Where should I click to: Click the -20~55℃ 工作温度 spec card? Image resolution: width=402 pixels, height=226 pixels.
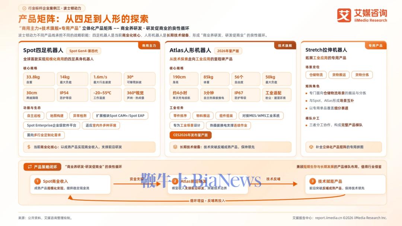(x=106, y=95)
